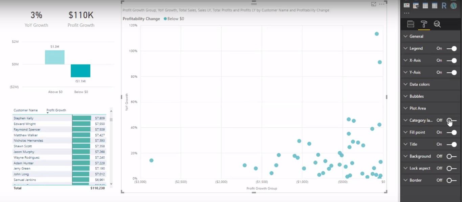Select Jerry Green row

59,169
